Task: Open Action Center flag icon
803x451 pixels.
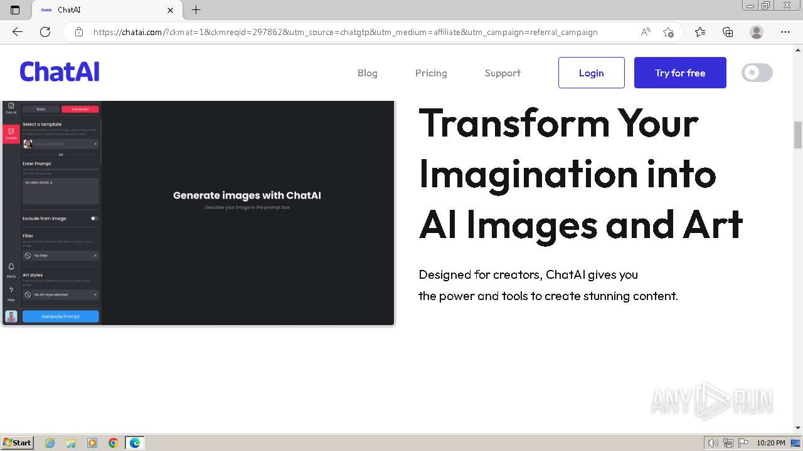Action: coord(743,443)
